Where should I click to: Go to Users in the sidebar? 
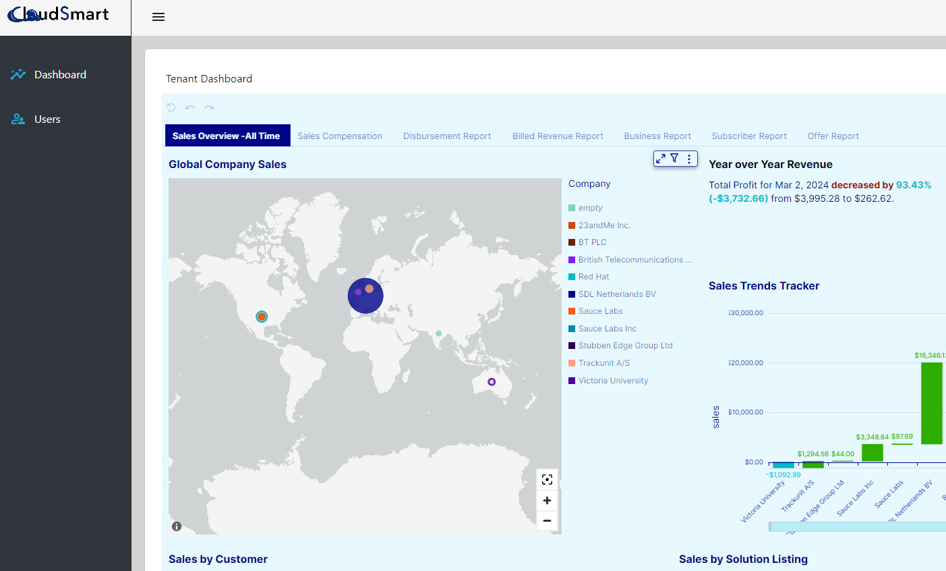click(47, 119)
